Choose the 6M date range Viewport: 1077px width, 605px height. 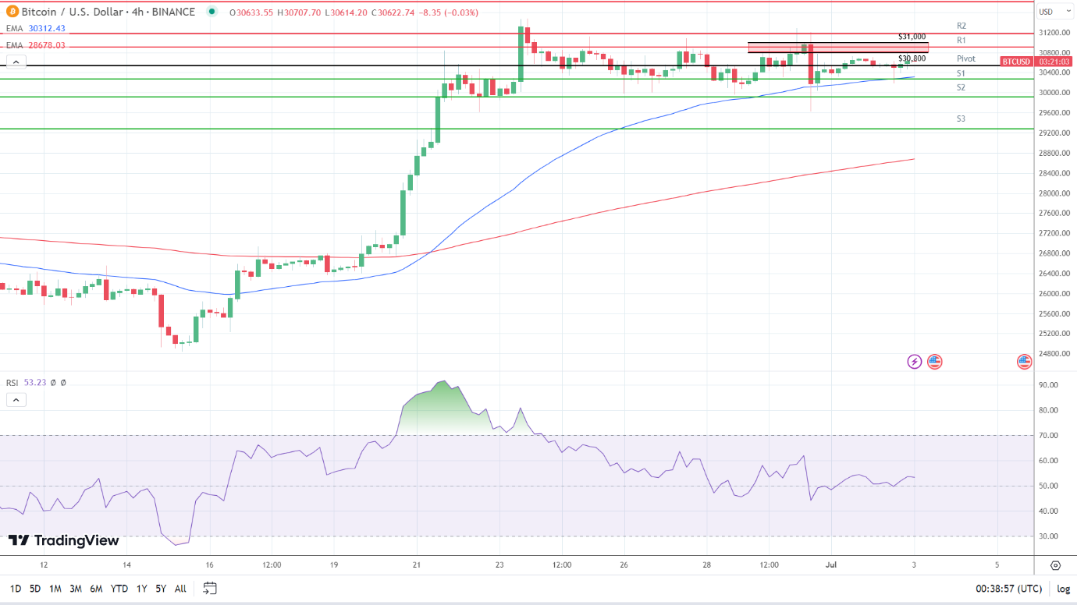pos(96,589)
